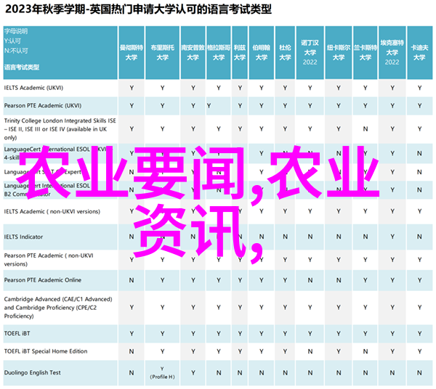Click TOEFL Home Edition N under 诺丁汉大学

(310, 352)
